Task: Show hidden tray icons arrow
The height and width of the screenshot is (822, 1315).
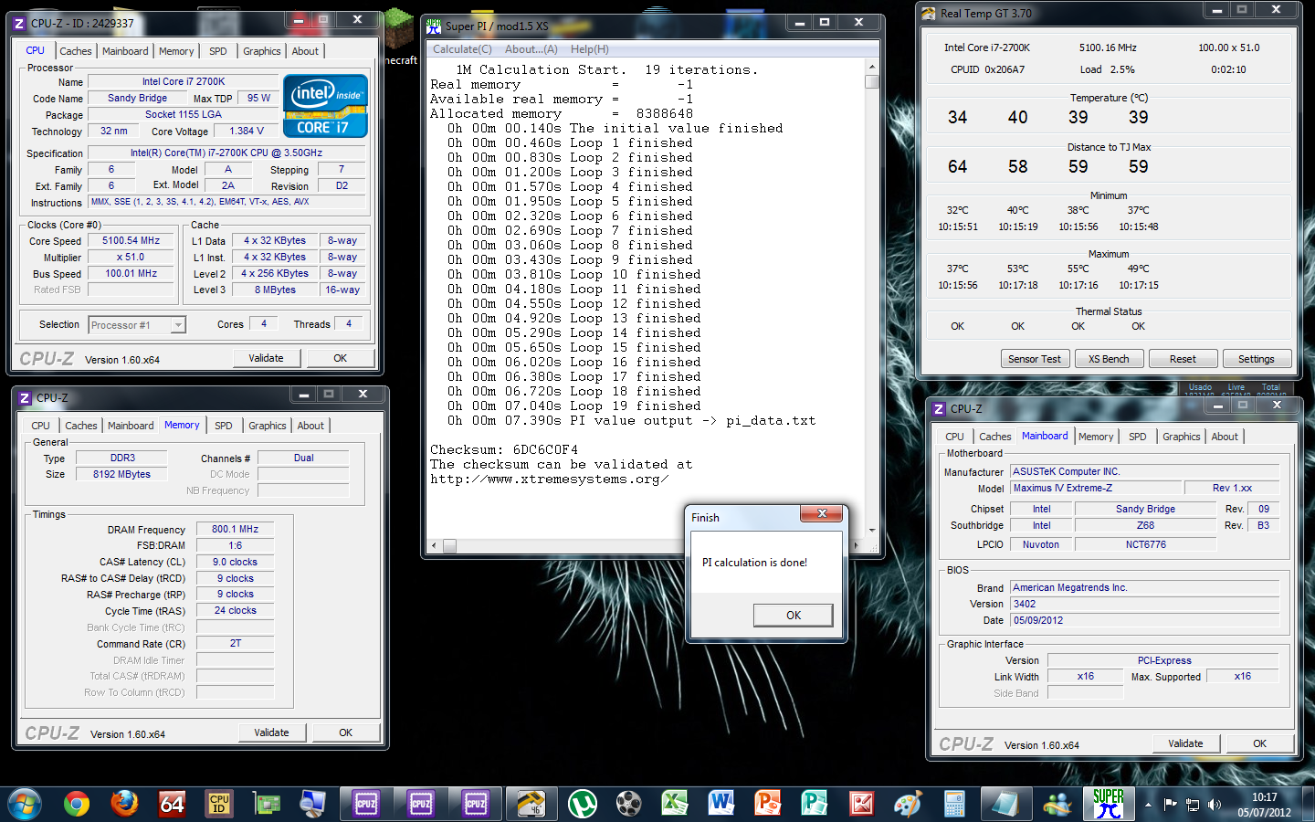Action: click(1148, 805)
